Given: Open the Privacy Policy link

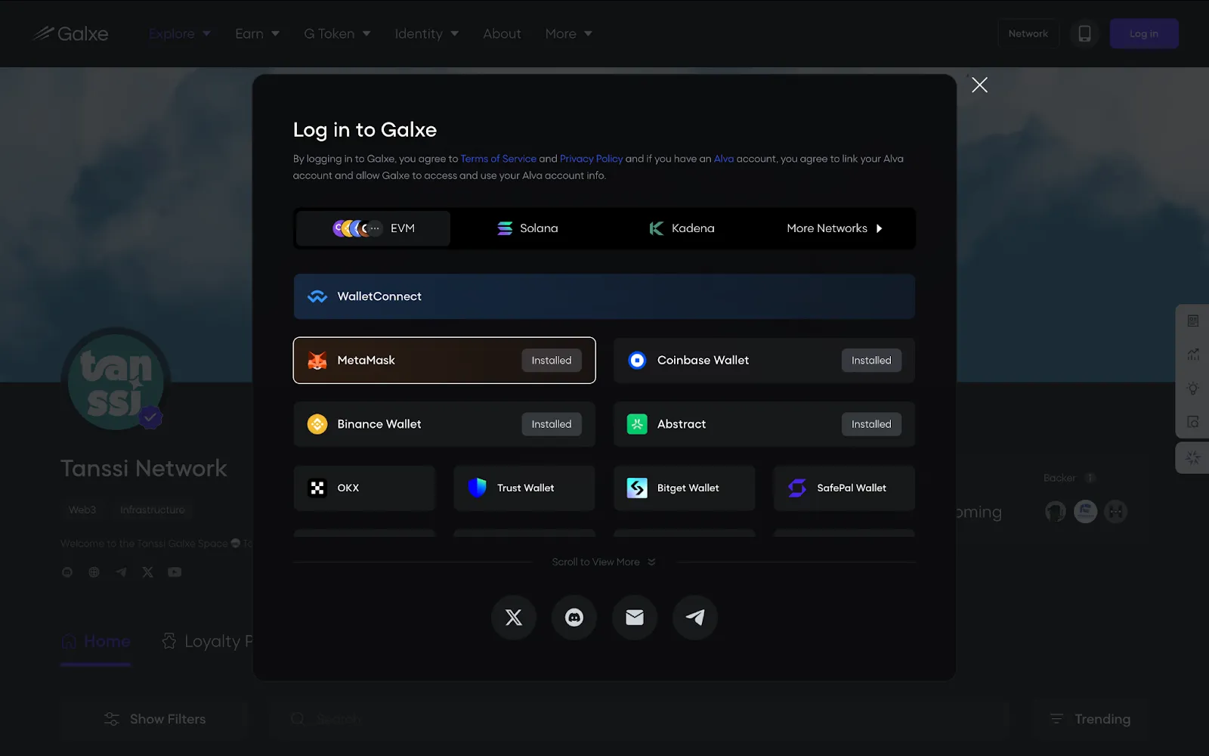Looking at the screenshot, I should 591,159.
